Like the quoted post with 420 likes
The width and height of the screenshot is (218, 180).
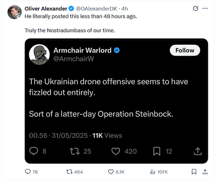click(115, 151)
